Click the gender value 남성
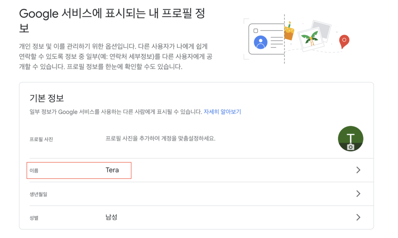The width and height of the screenshot is (398, 238). click(x=111, y=217)
